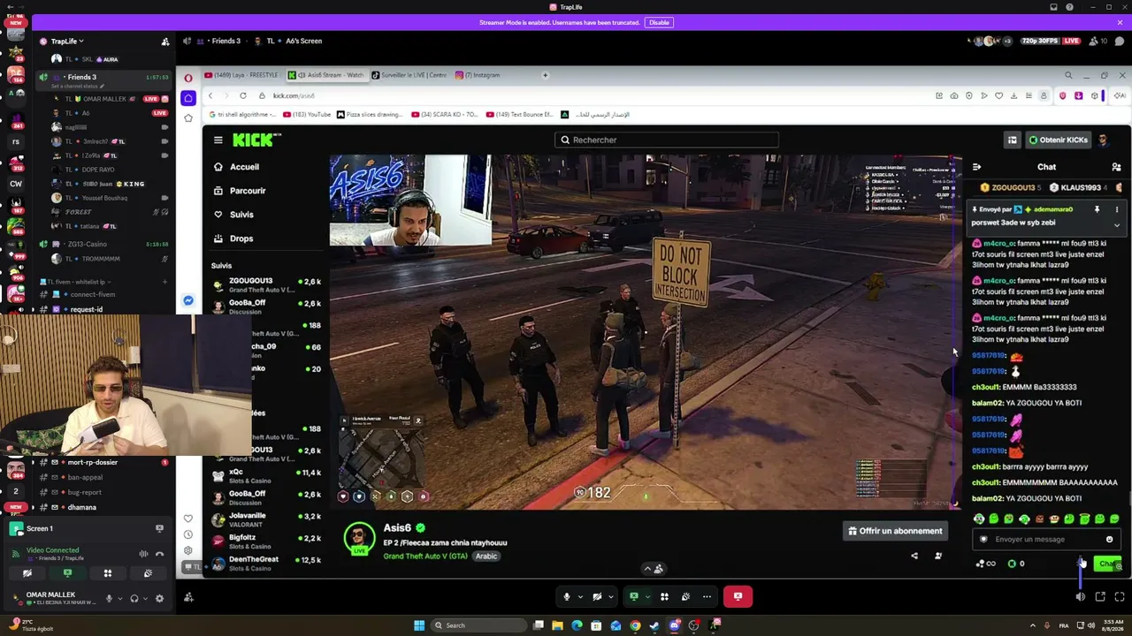The width and height of the screenshot is (1132, 636).
Task: Switch to the Asis6 Stream tab
Action: [326, 75]
